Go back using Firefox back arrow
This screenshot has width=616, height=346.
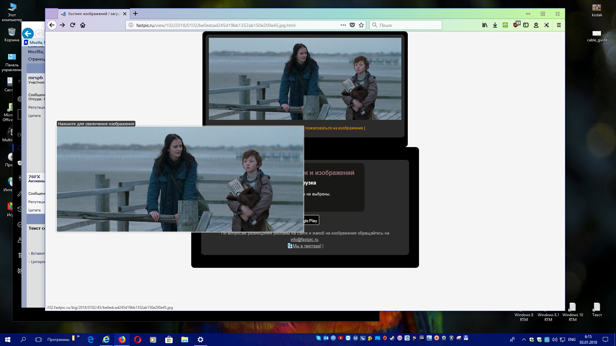point(52,25)
